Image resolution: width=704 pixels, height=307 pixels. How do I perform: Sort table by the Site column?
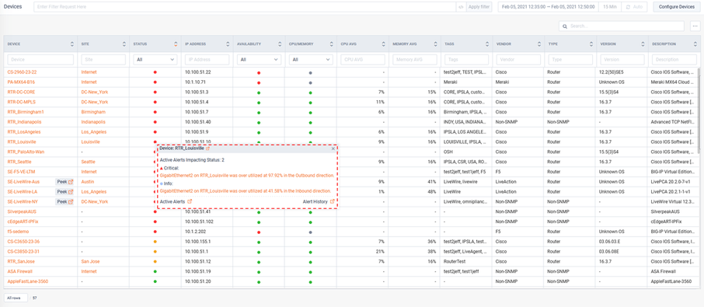[124, 44]
